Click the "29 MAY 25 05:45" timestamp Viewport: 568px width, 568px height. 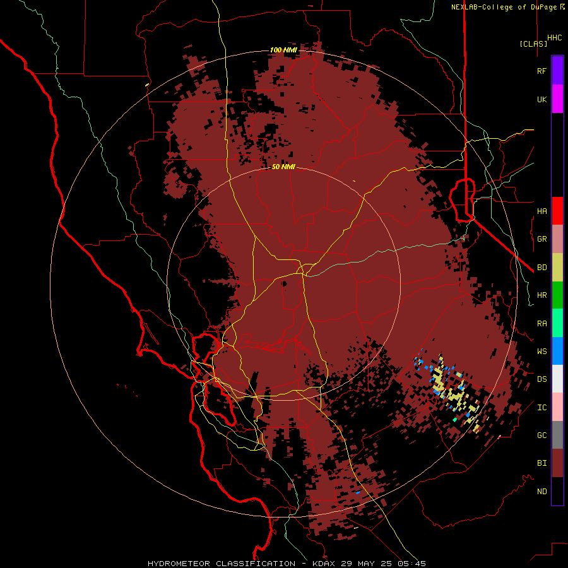[382, 564]
